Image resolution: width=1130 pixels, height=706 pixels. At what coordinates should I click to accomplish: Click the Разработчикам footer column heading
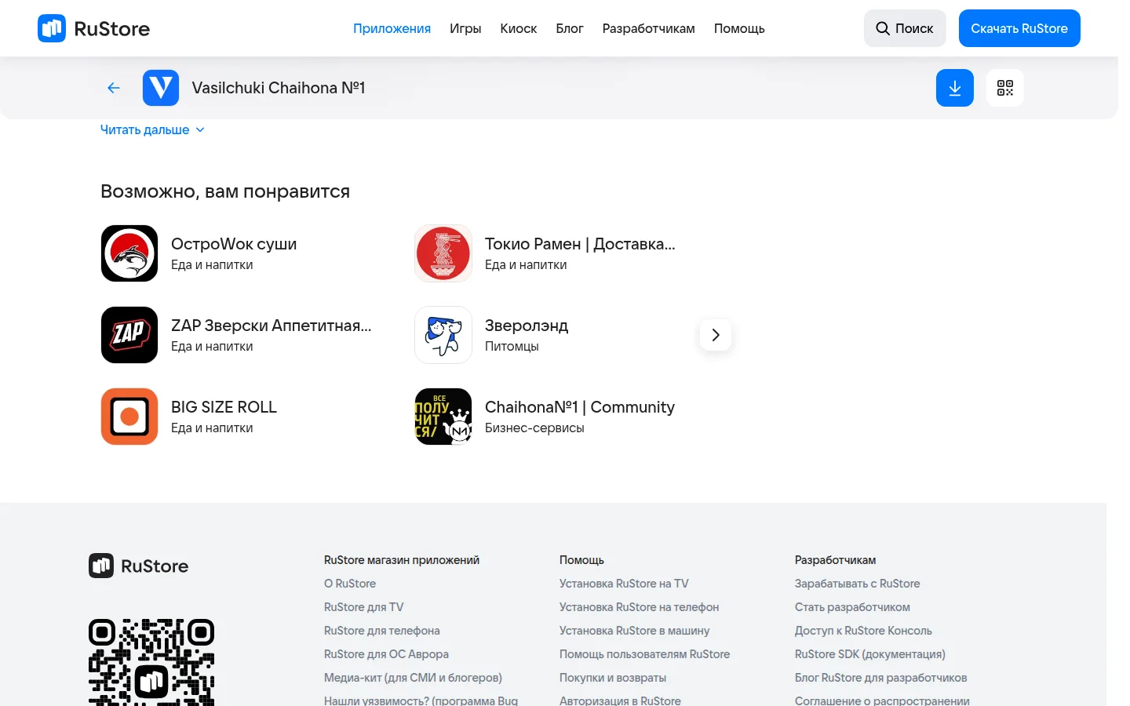[x=835, y=560]
